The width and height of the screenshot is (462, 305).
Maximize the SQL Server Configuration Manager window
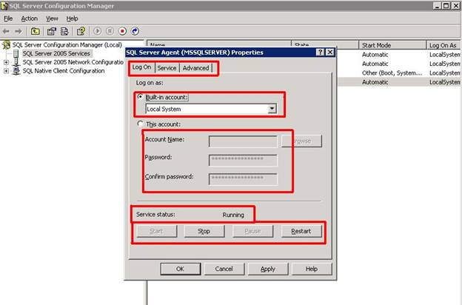[446, 6]
